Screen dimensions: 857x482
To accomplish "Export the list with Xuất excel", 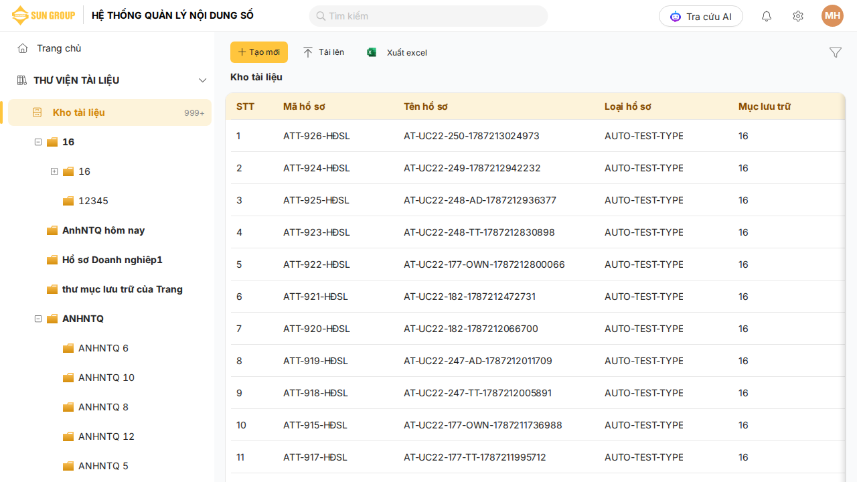I will (x=397, y=52).
